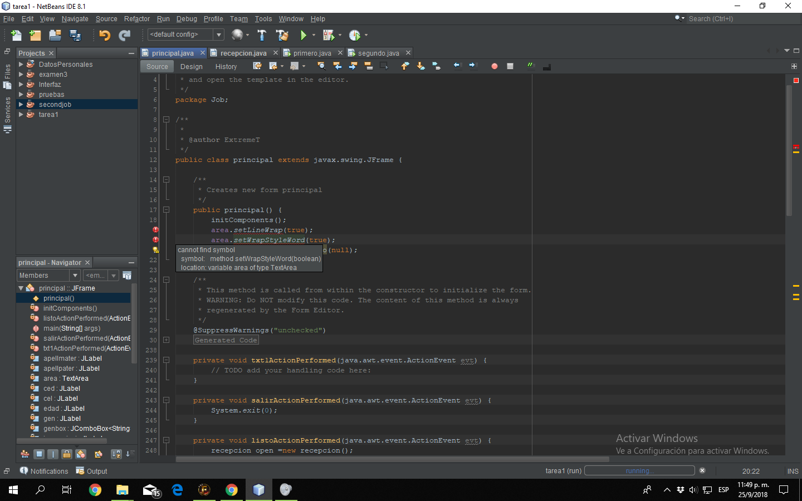This screenshot has height=501, width=802.
Task: Click the globe browser icon in toolbar
Action: coord(237,35)
